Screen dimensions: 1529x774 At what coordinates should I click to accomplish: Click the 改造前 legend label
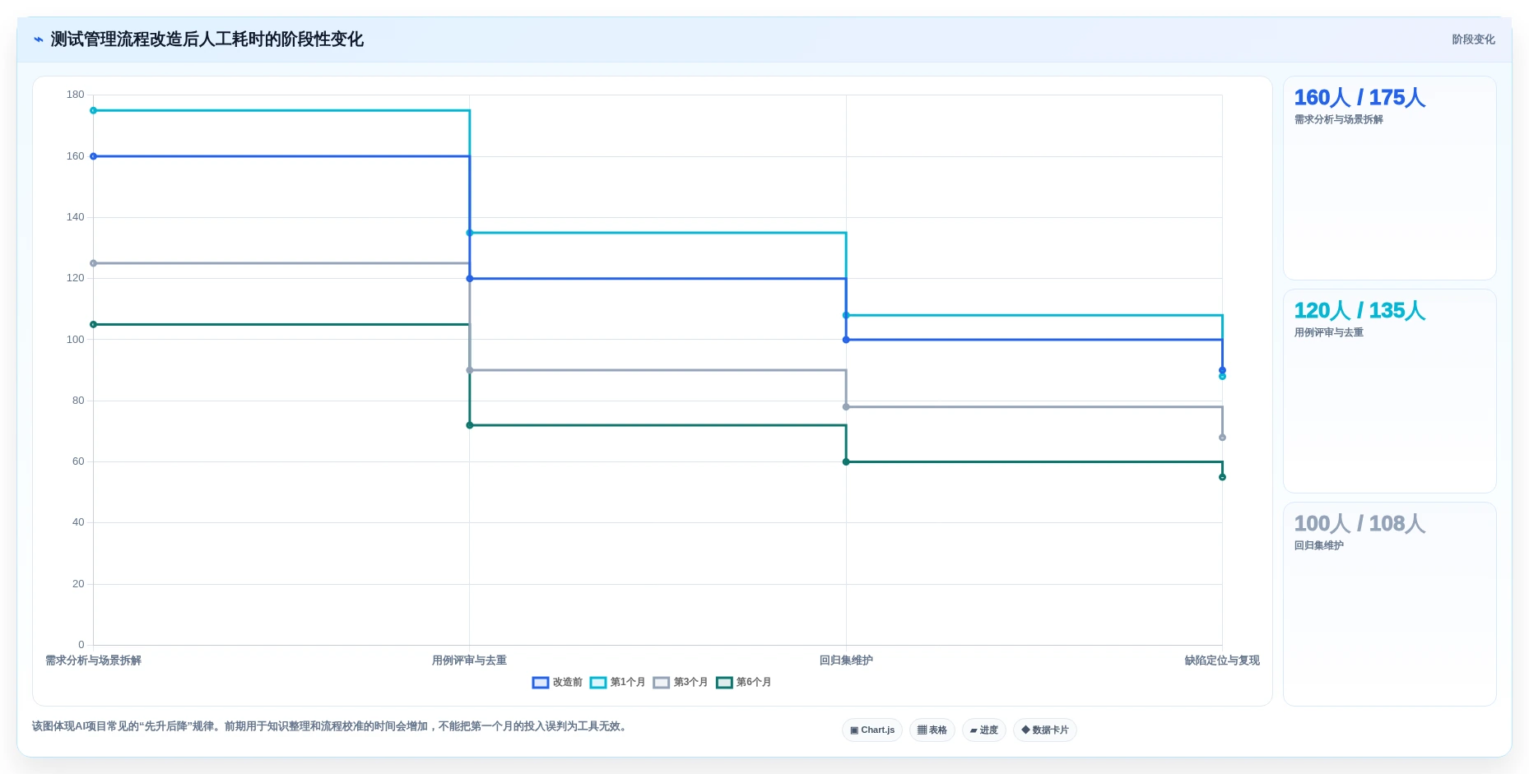[x=567, y=683]
